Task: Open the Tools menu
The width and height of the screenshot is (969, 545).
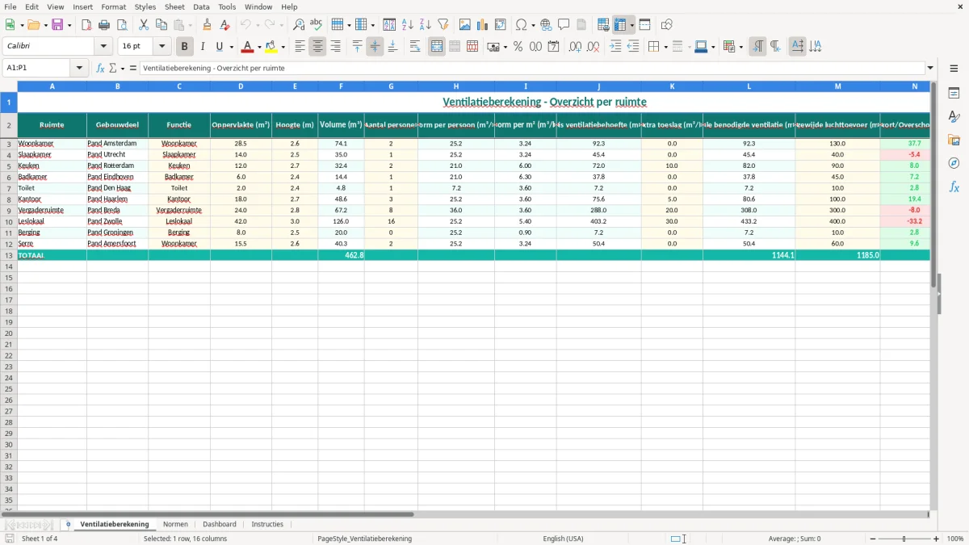Action: click(227, 6)
